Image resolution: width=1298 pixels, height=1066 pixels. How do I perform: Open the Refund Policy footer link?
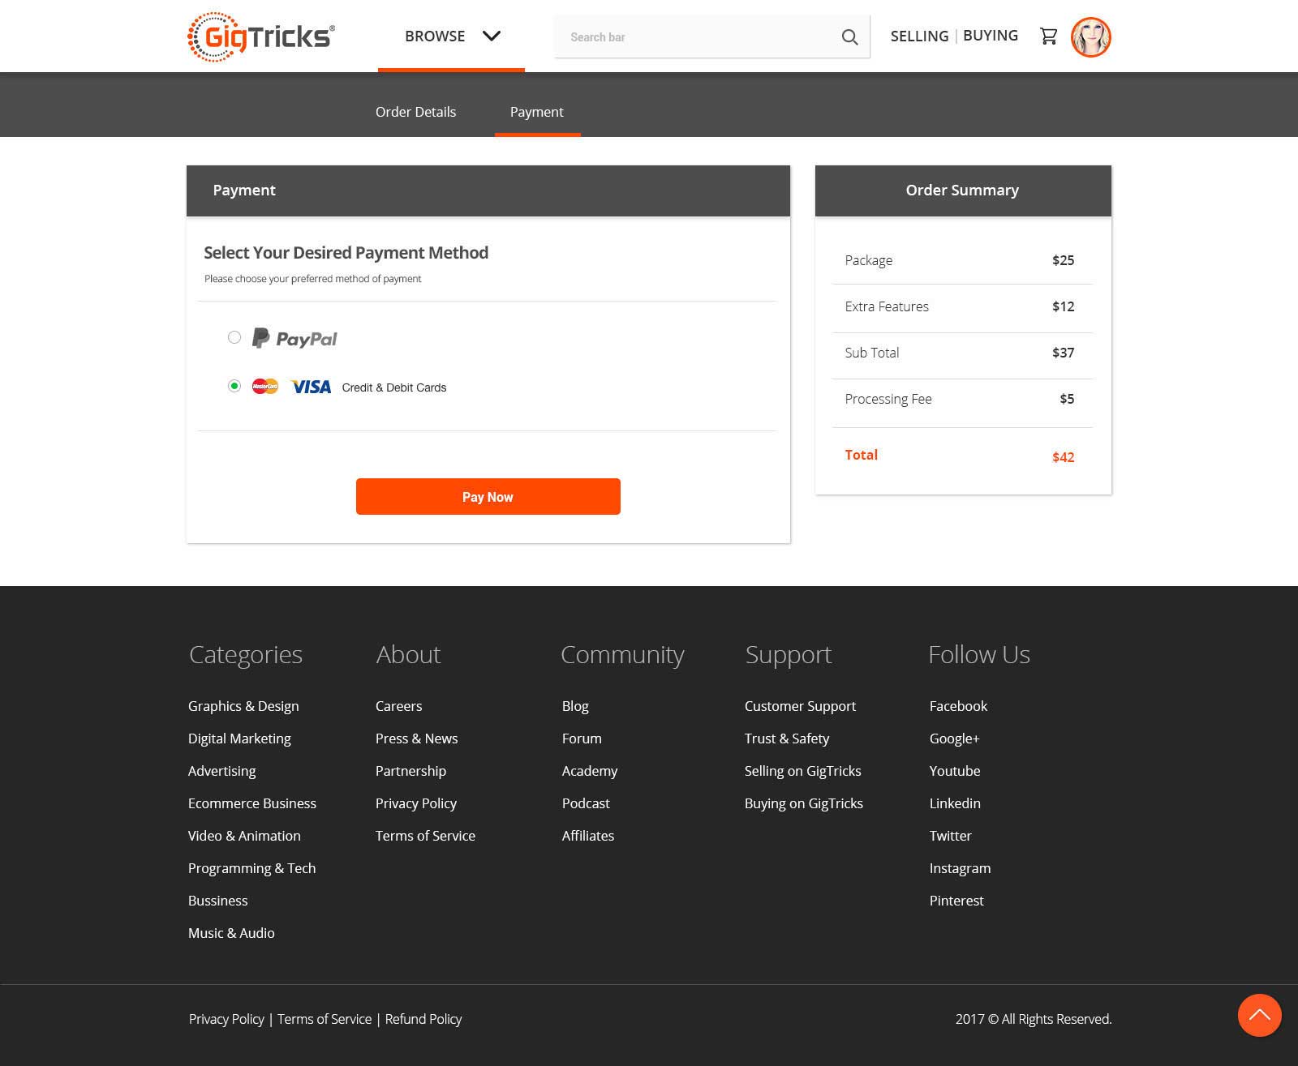pos(423,1019)
